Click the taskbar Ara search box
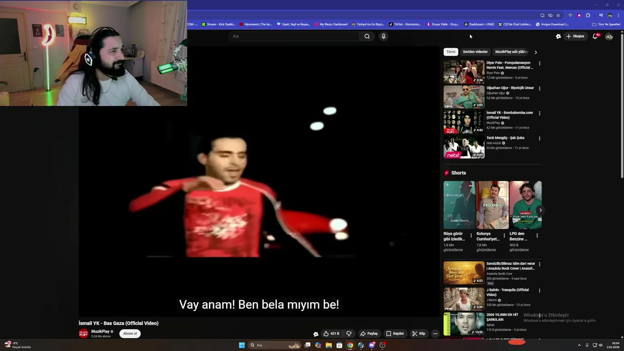The image size is (624, 351). pyautogui.click(x=275, y=345)
